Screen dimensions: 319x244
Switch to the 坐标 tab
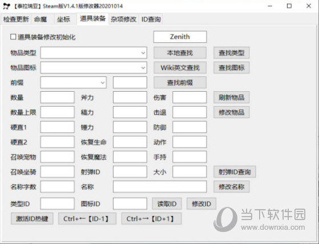point(63,19)
